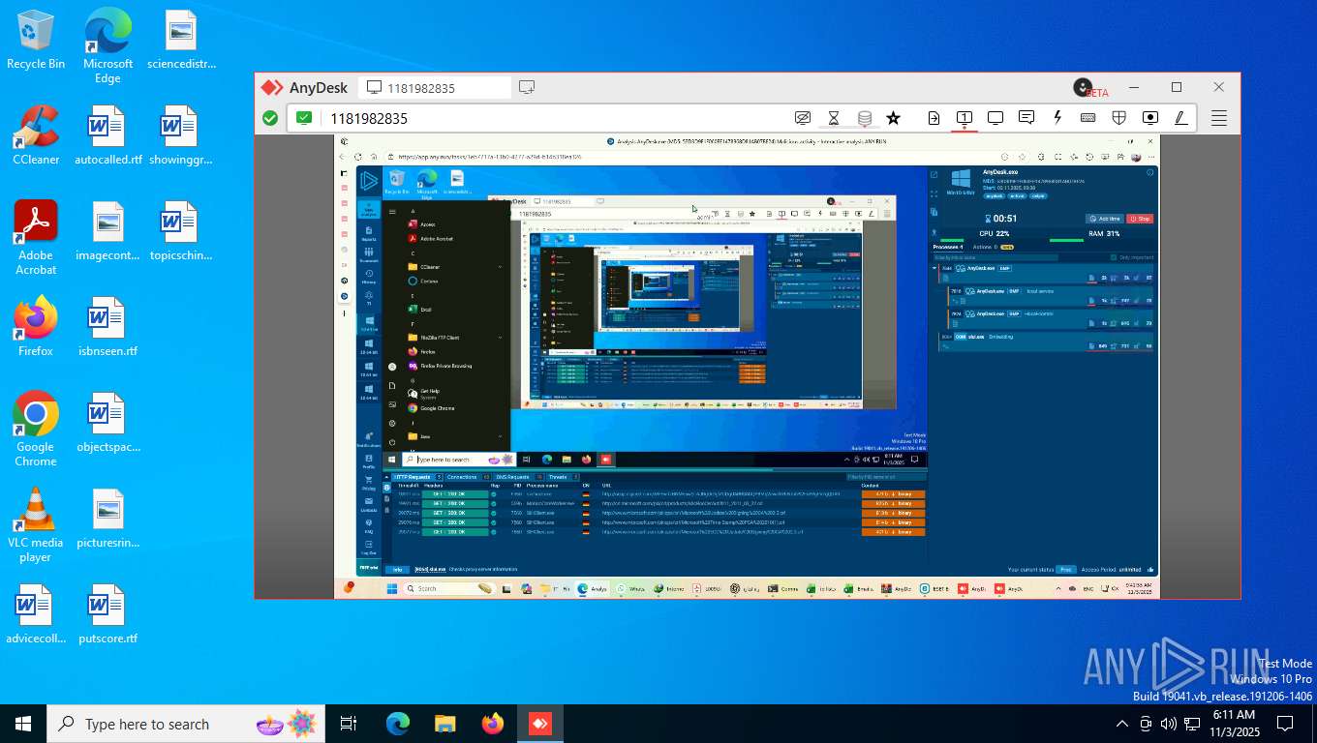Viewport: 1317px width, 743px height.
Task: Select the objectspac... document on desktop
Action: click(x=107, y=423)
